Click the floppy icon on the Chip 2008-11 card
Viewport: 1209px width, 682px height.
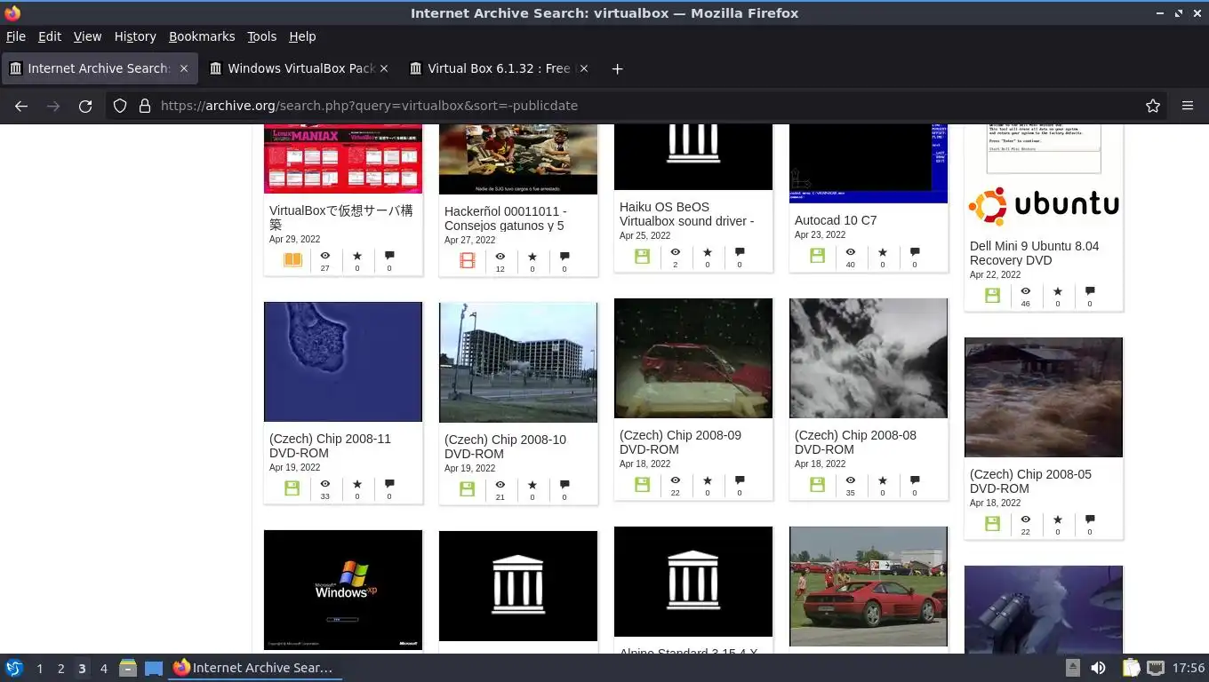pos(292,488)
